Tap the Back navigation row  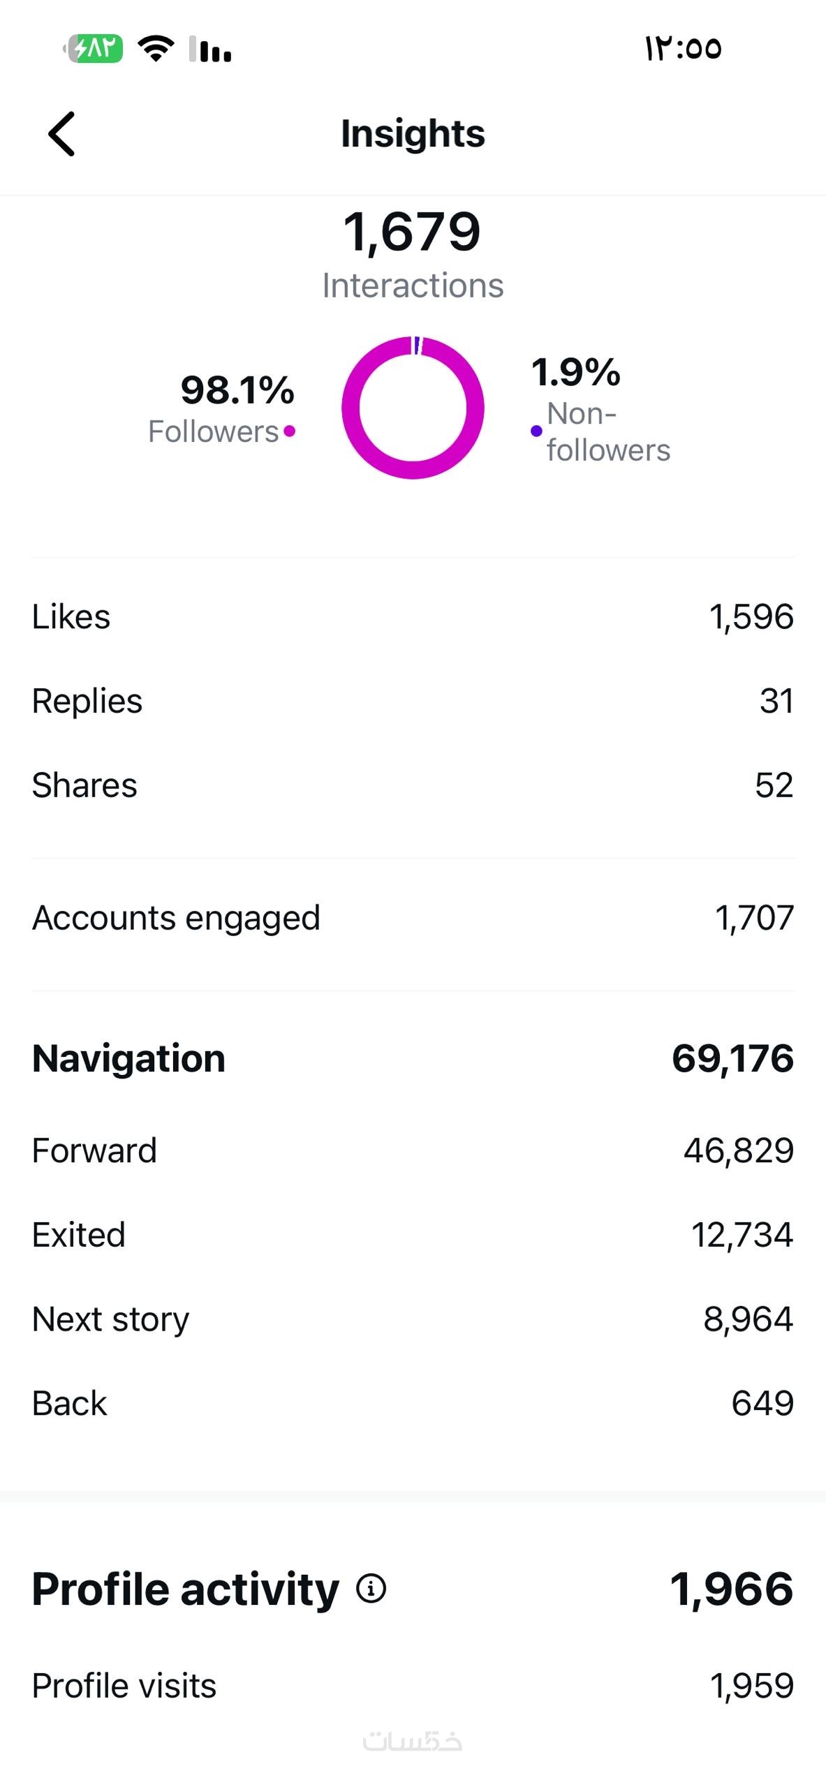pyautogui.click(x=413, y=1404)
